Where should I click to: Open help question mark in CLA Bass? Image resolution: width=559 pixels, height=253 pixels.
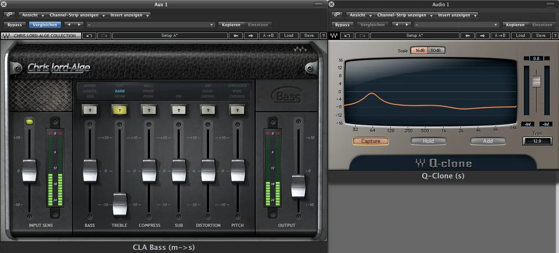click(323, 36)
